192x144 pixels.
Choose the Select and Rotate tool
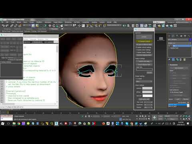(54, 26)
